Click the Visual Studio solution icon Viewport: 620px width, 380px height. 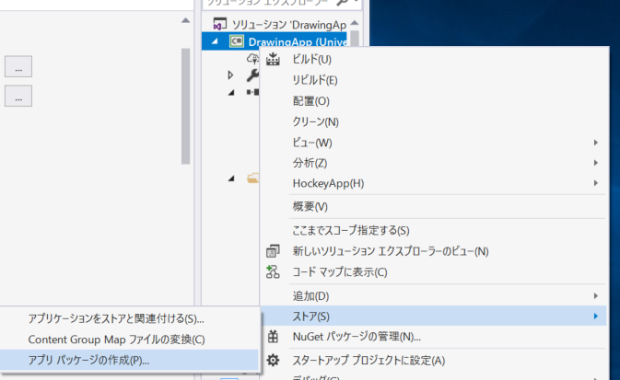219,24
